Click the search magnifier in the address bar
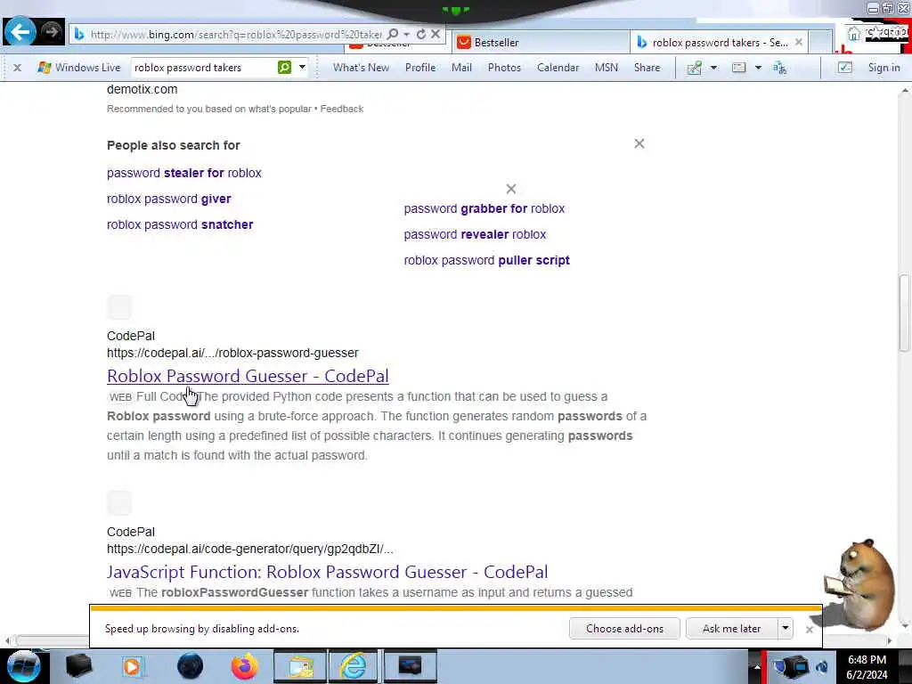The width and height of the screenshot is (912, 684). tap(393, 35)
